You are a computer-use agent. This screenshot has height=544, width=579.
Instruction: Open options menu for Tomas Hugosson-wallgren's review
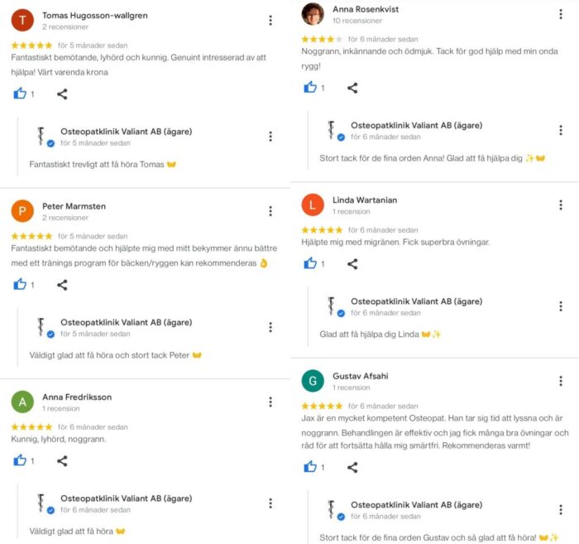270,21
